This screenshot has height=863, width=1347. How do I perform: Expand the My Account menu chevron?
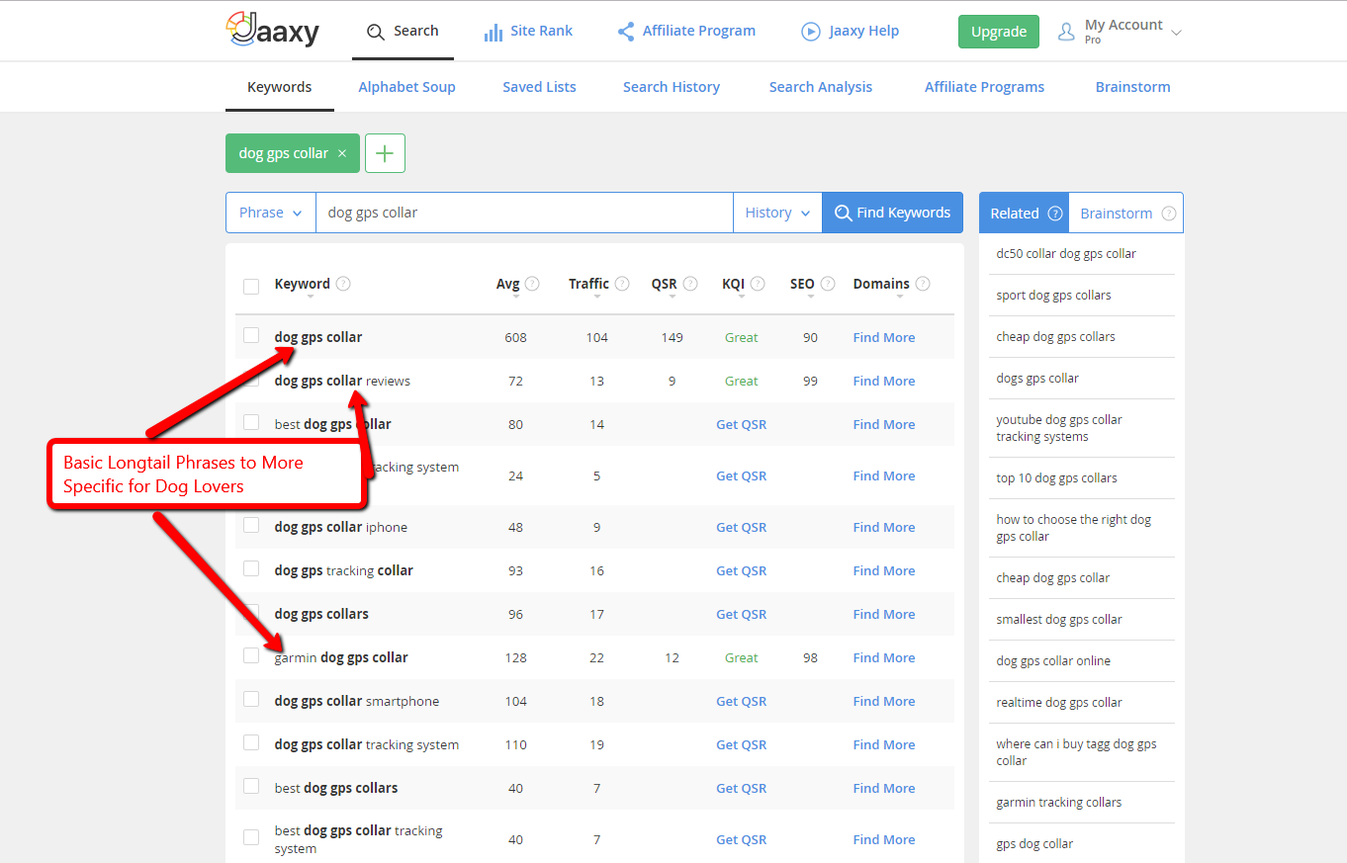[x=1176, y=33]
